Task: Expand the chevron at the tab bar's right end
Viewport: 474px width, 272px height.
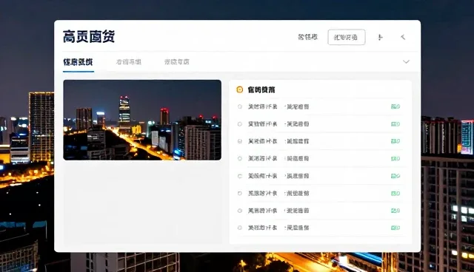Action: [x=406, y=61]
